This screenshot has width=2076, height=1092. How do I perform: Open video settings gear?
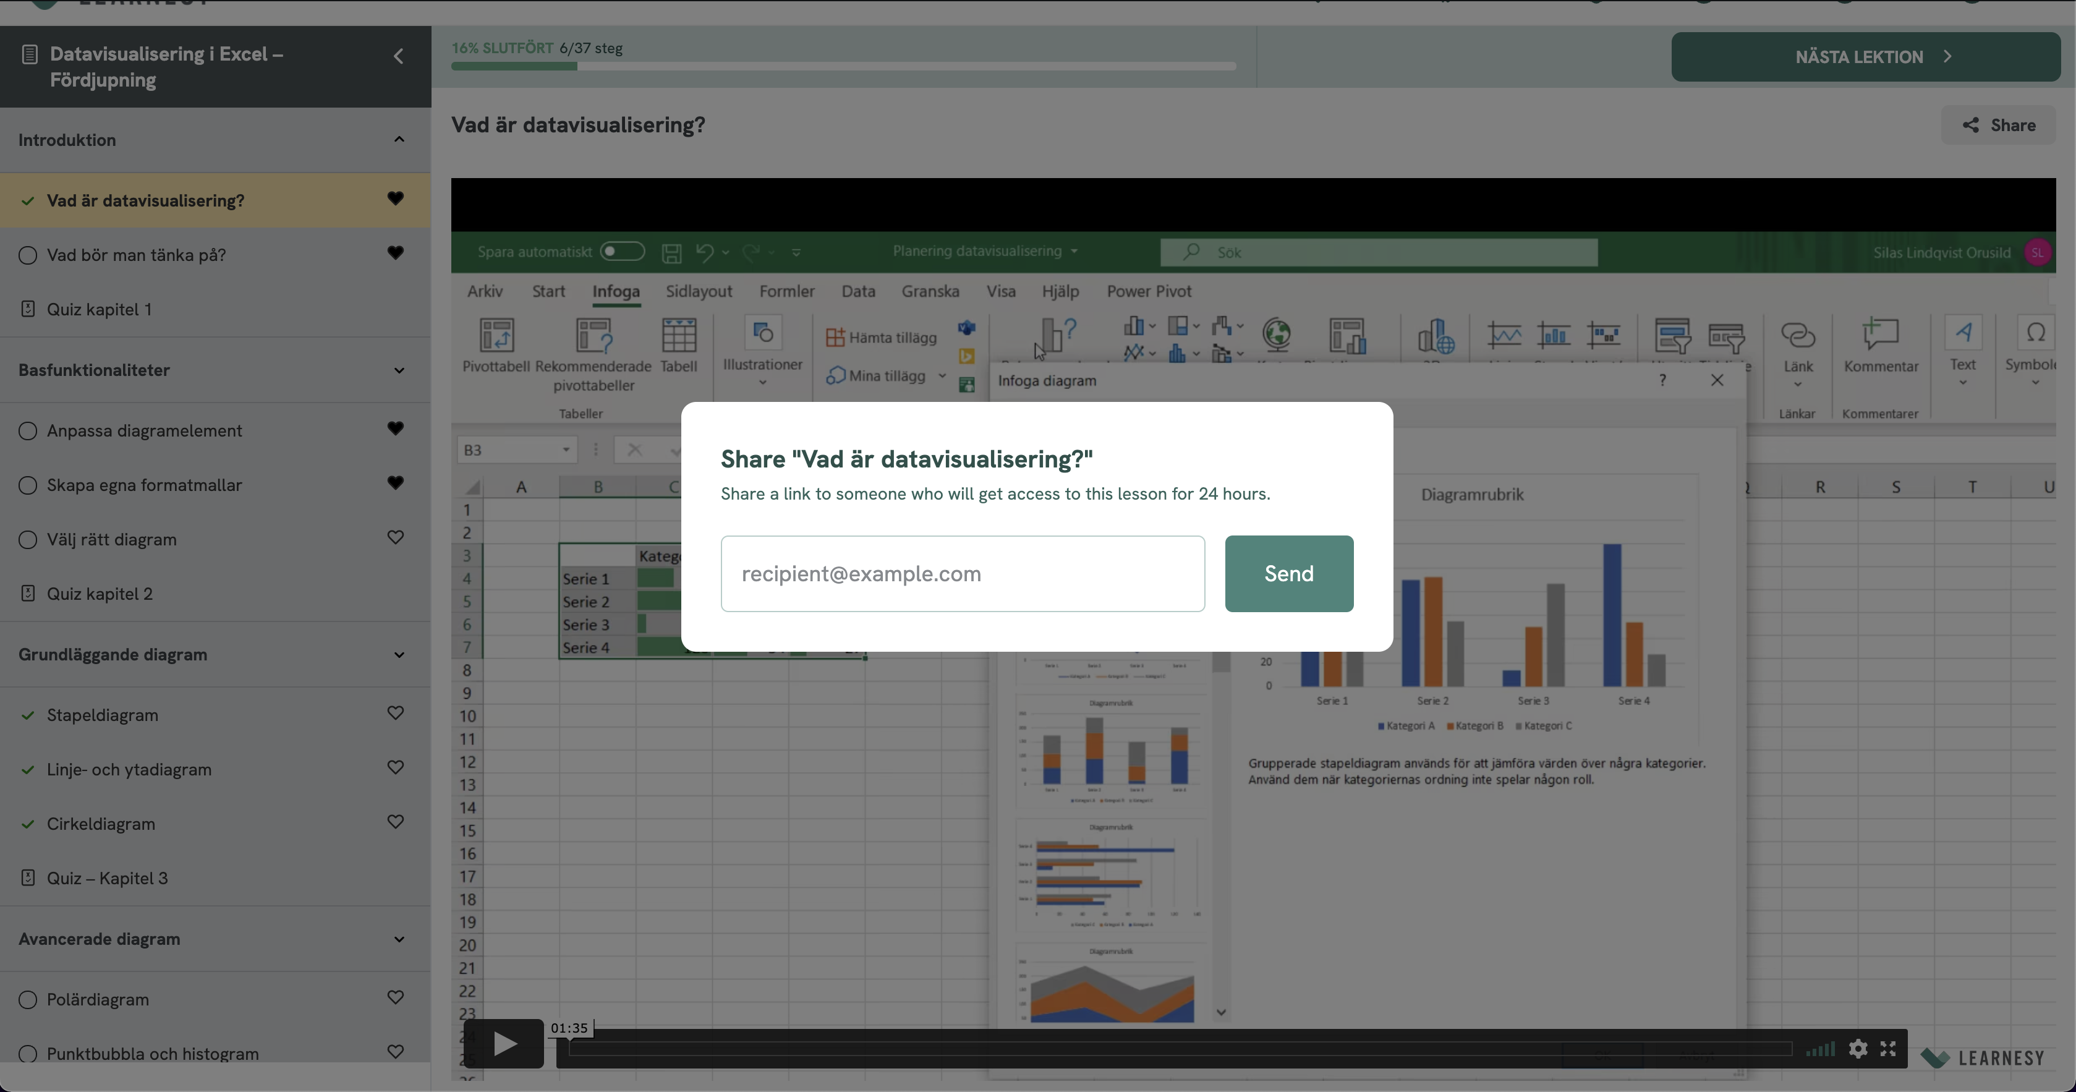click(x=1858, y=1049)
